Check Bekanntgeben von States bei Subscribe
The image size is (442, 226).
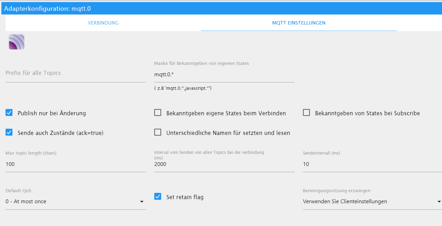point(306,113)
